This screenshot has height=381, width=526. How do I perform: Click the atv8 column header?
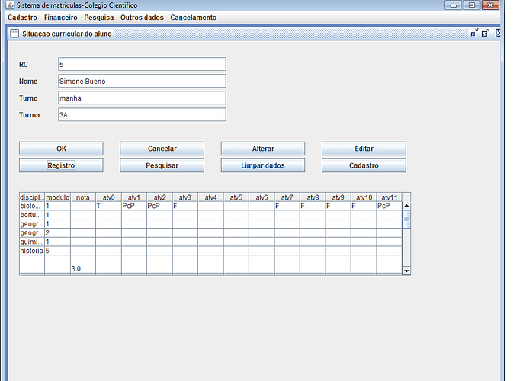pos(313,197)
